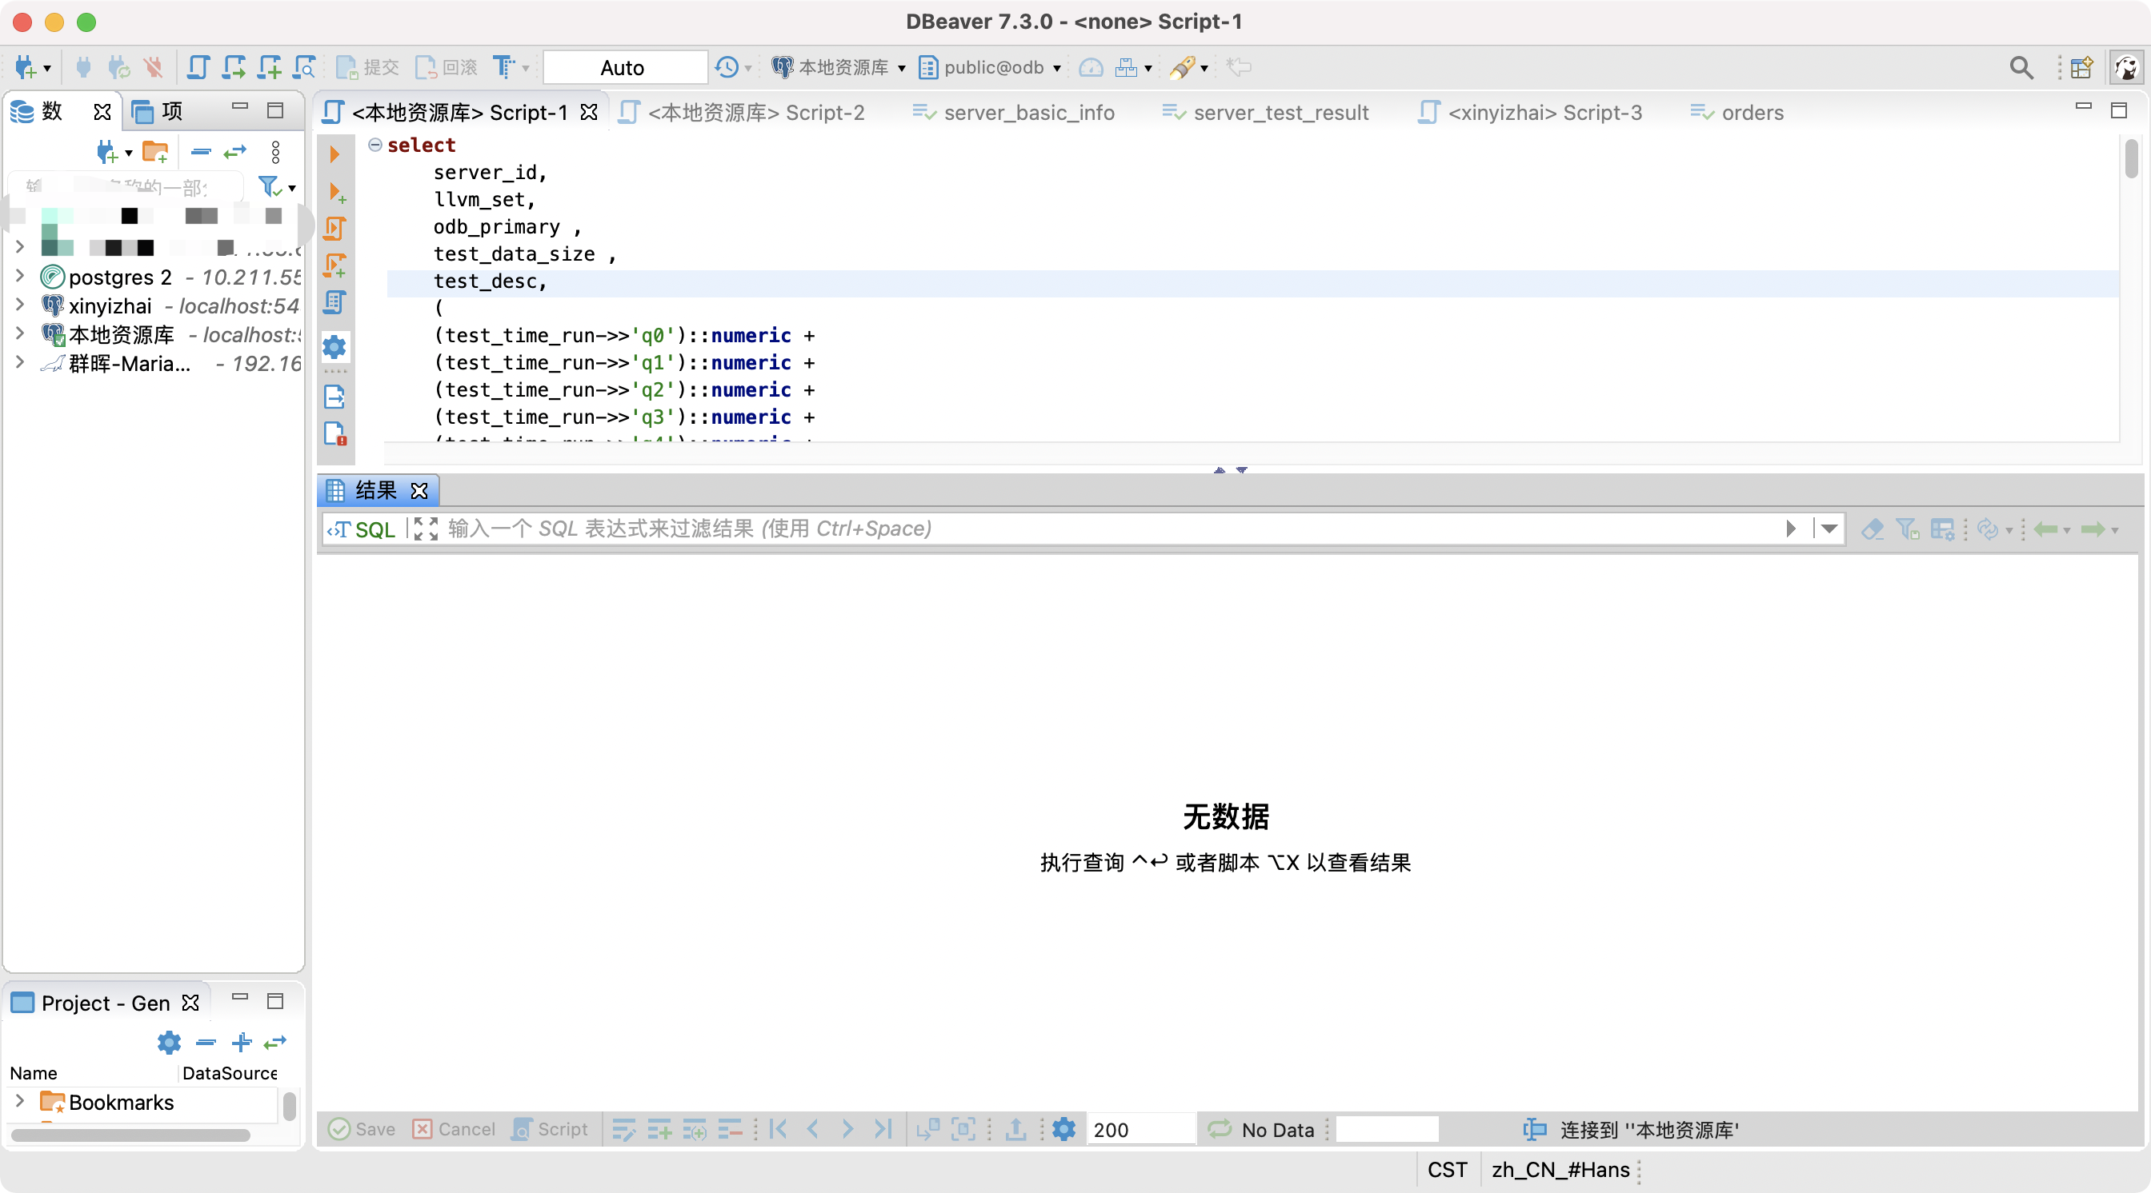Screen dimensions: 2151x1193
Task: Toggle auto-commit mode Auto
Action: pos(623,68)
